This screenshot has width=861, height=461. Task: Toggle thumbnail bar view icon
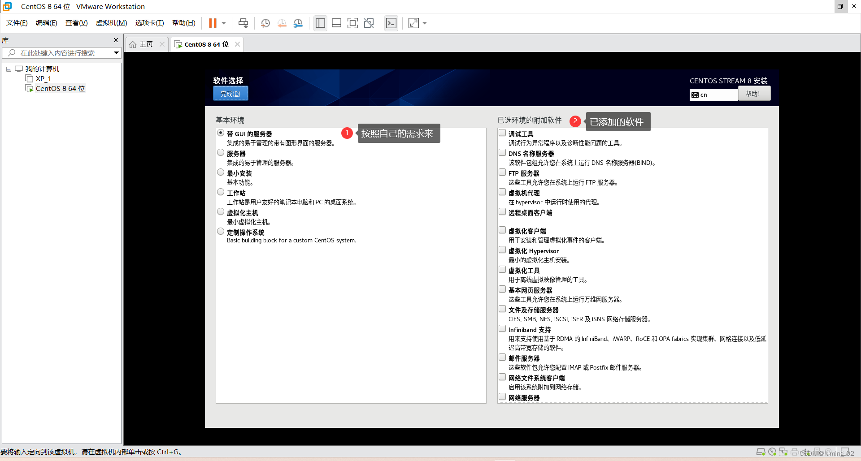point(337,23)
